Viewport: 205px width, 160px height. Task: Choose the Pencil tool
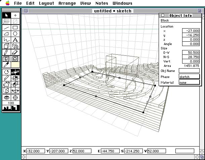point(7,52)
